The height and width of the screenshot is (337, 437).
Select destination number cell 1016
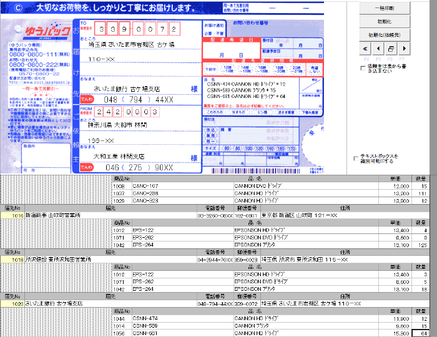[12, 215]
